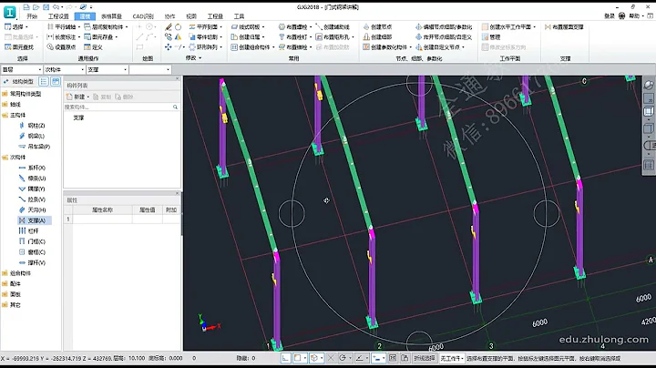The width and height of the screenshot is (656, 368).
Task: Toggle the orthogonal mode icon in status bar
Action: (x=286, y=358)
